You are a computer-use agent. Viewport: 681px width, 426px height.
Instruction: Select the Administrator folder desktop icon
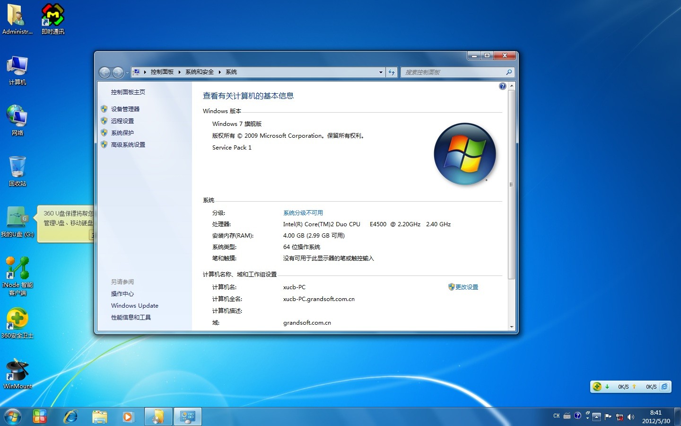click(17, 19)
